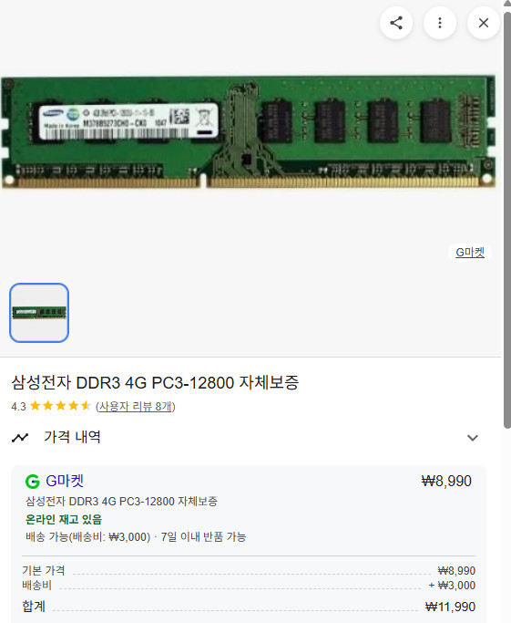Image resolution: width=511 pixels, height=623 pixels.
Task: Click the G마켓 source label under image
Action: 470,253
